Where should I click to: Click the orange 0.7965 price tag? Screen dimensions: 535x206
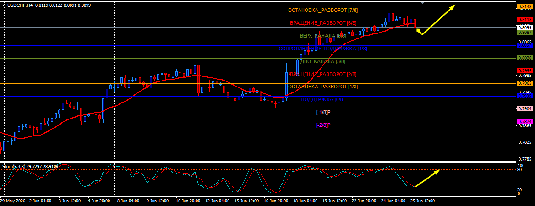coord(525,84)
